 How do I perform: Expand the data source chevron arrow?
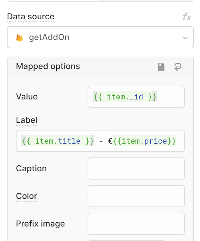tap(185, 38)
